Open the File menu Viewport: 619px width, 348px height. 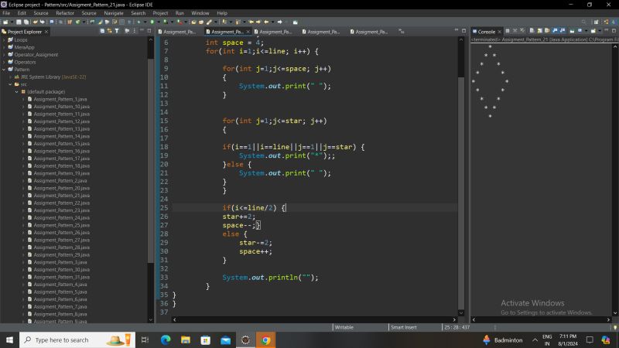point(6,13)
